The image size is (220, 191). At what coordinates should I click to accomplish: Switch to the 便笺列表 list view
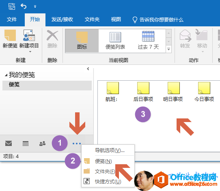pyautogui.click(x=115, y=41)
